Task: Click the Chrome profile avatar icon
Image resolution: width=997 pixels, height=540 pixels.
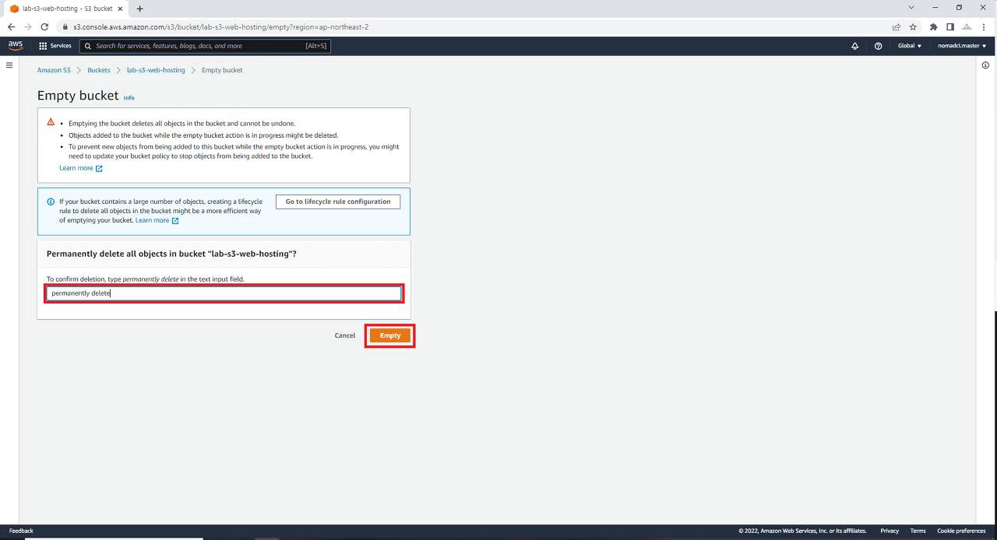Action: [967, 26]
